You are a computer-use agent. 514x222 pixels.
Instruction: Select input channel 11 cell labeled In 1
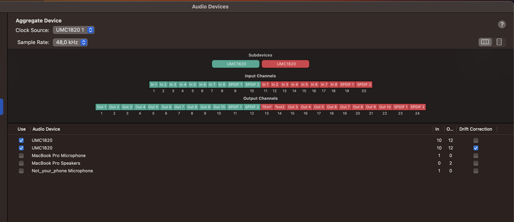pyautogui.click(x=266, y=84)
